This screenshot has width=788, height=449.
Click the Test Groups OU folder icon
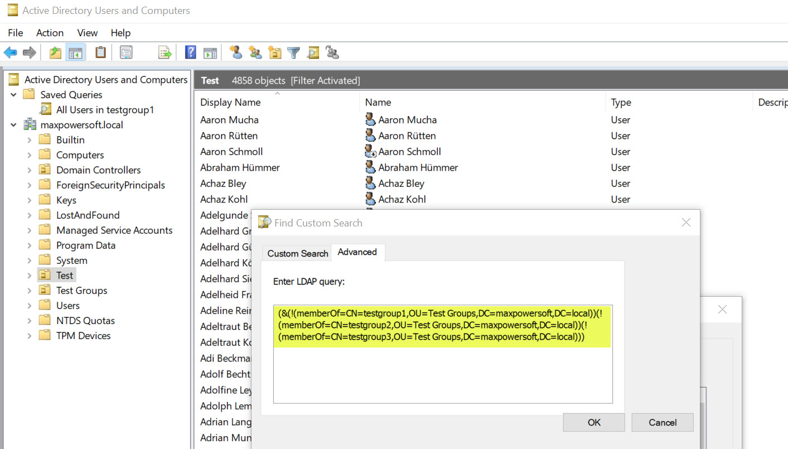[x=45, y=290]
